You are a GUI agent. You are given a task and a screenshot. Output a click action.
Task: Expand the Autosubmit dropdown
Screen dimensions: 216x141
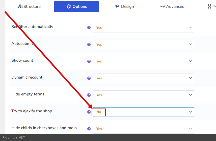pos(143,45)
